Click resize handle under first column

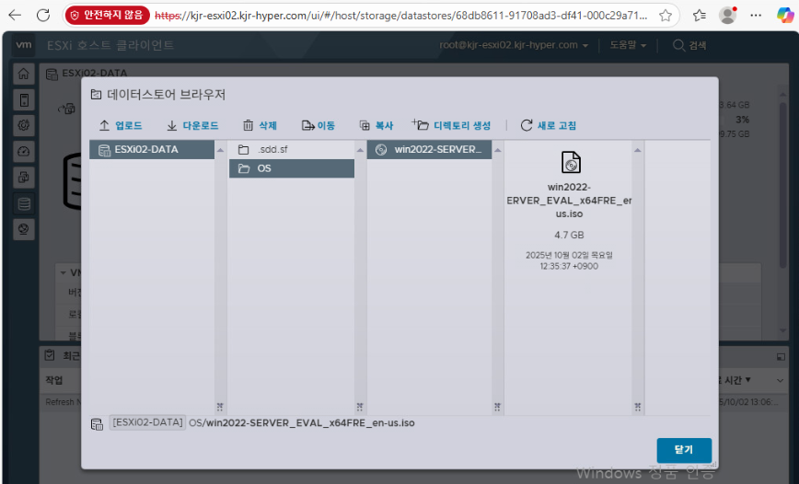(x=220, y=407)
